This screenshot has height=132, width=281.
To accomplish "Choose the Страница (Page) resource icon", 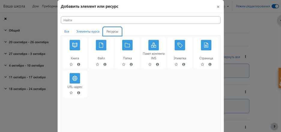I will (x=206, y=45).
